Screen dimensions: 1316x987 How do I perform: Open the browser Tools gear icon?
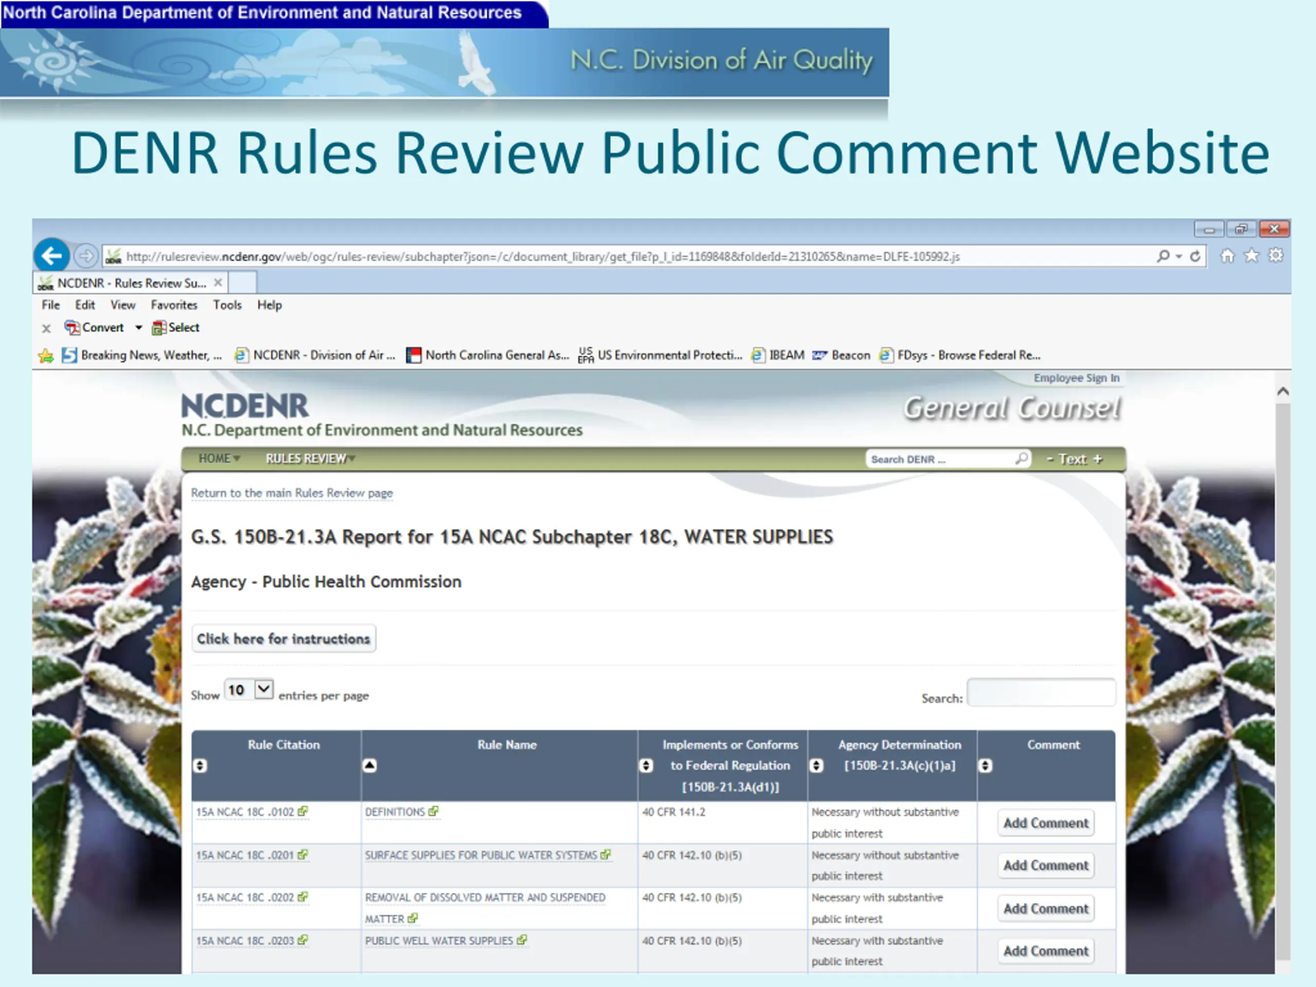[1275, 256]
